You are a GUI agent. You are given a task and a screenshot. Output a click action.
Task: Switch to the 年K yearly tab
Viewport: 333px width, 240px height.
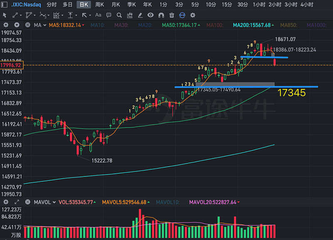tap(147, 5)
